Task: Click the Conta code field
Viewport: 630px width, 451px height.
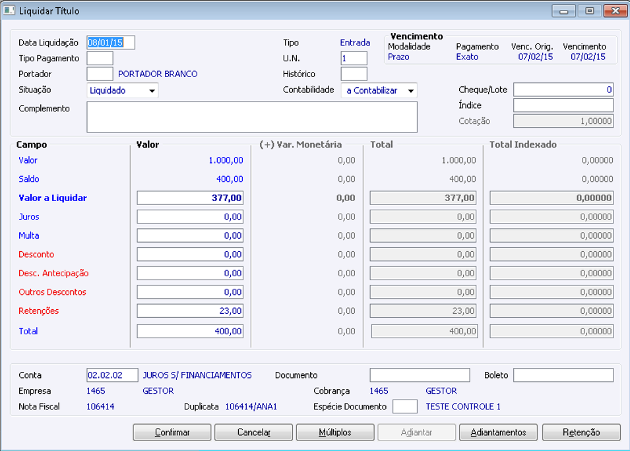Action: point(112,375)
